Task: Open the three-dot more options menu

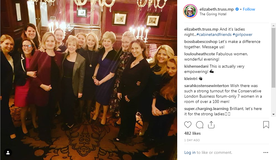Action: [266, 152]
